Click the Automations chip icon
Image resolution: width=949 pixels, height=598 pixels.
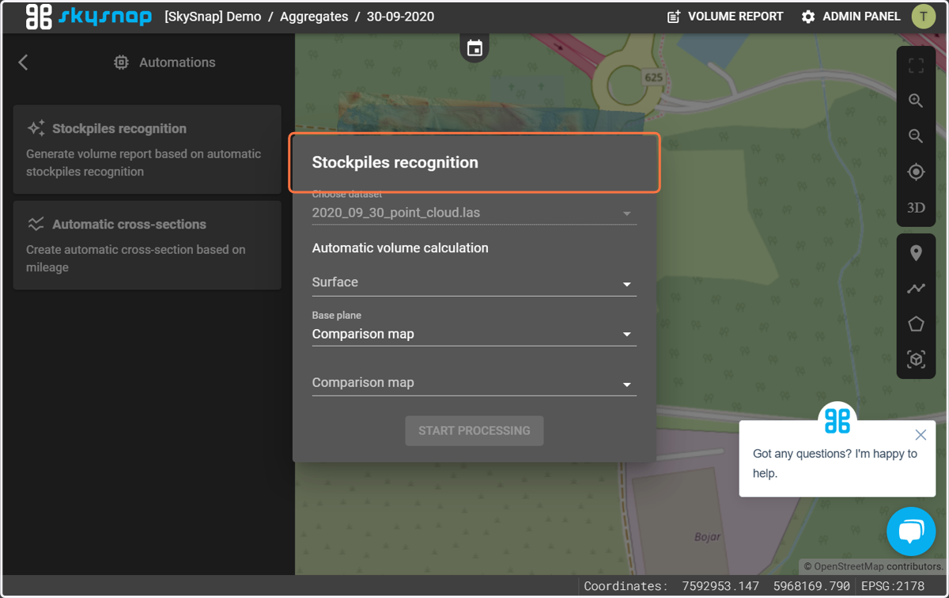pos(121,62)
